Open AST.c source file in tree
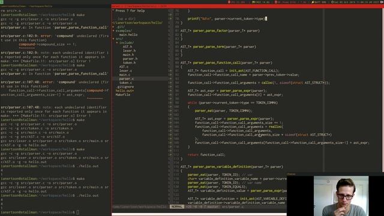 tap(124, 67)
